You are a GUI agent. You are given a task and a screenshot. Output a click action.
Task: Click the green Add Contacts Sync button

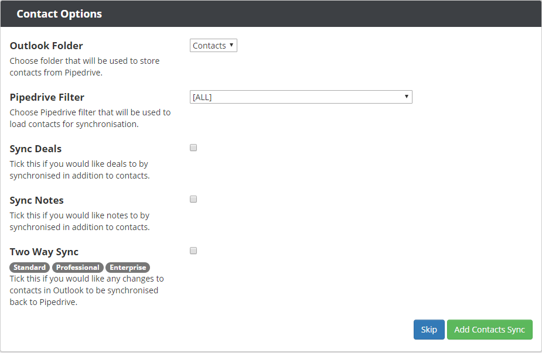click(489, 330)
